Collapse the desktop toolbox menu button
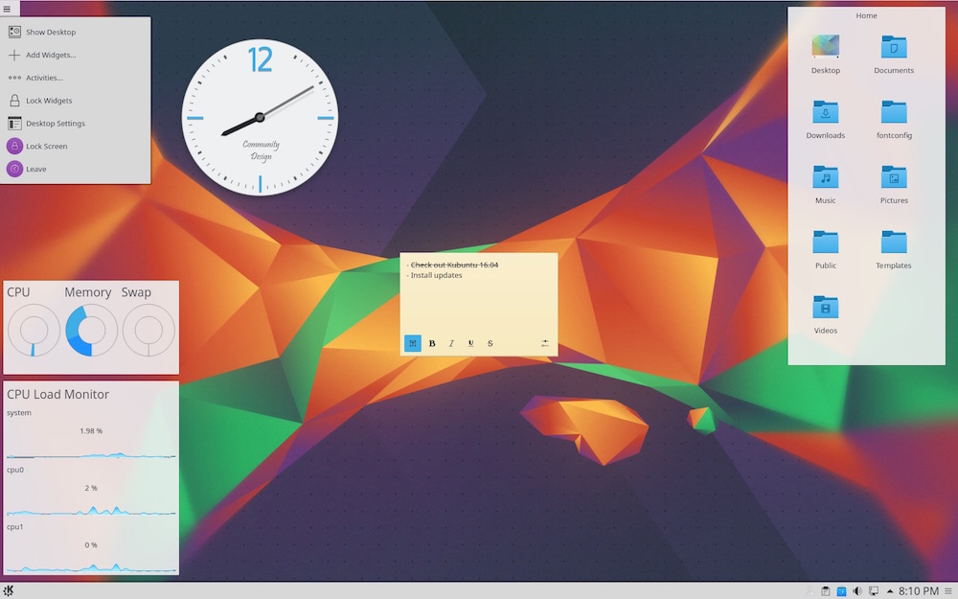This screenshot has height=599, width=958. click(7, 9)
